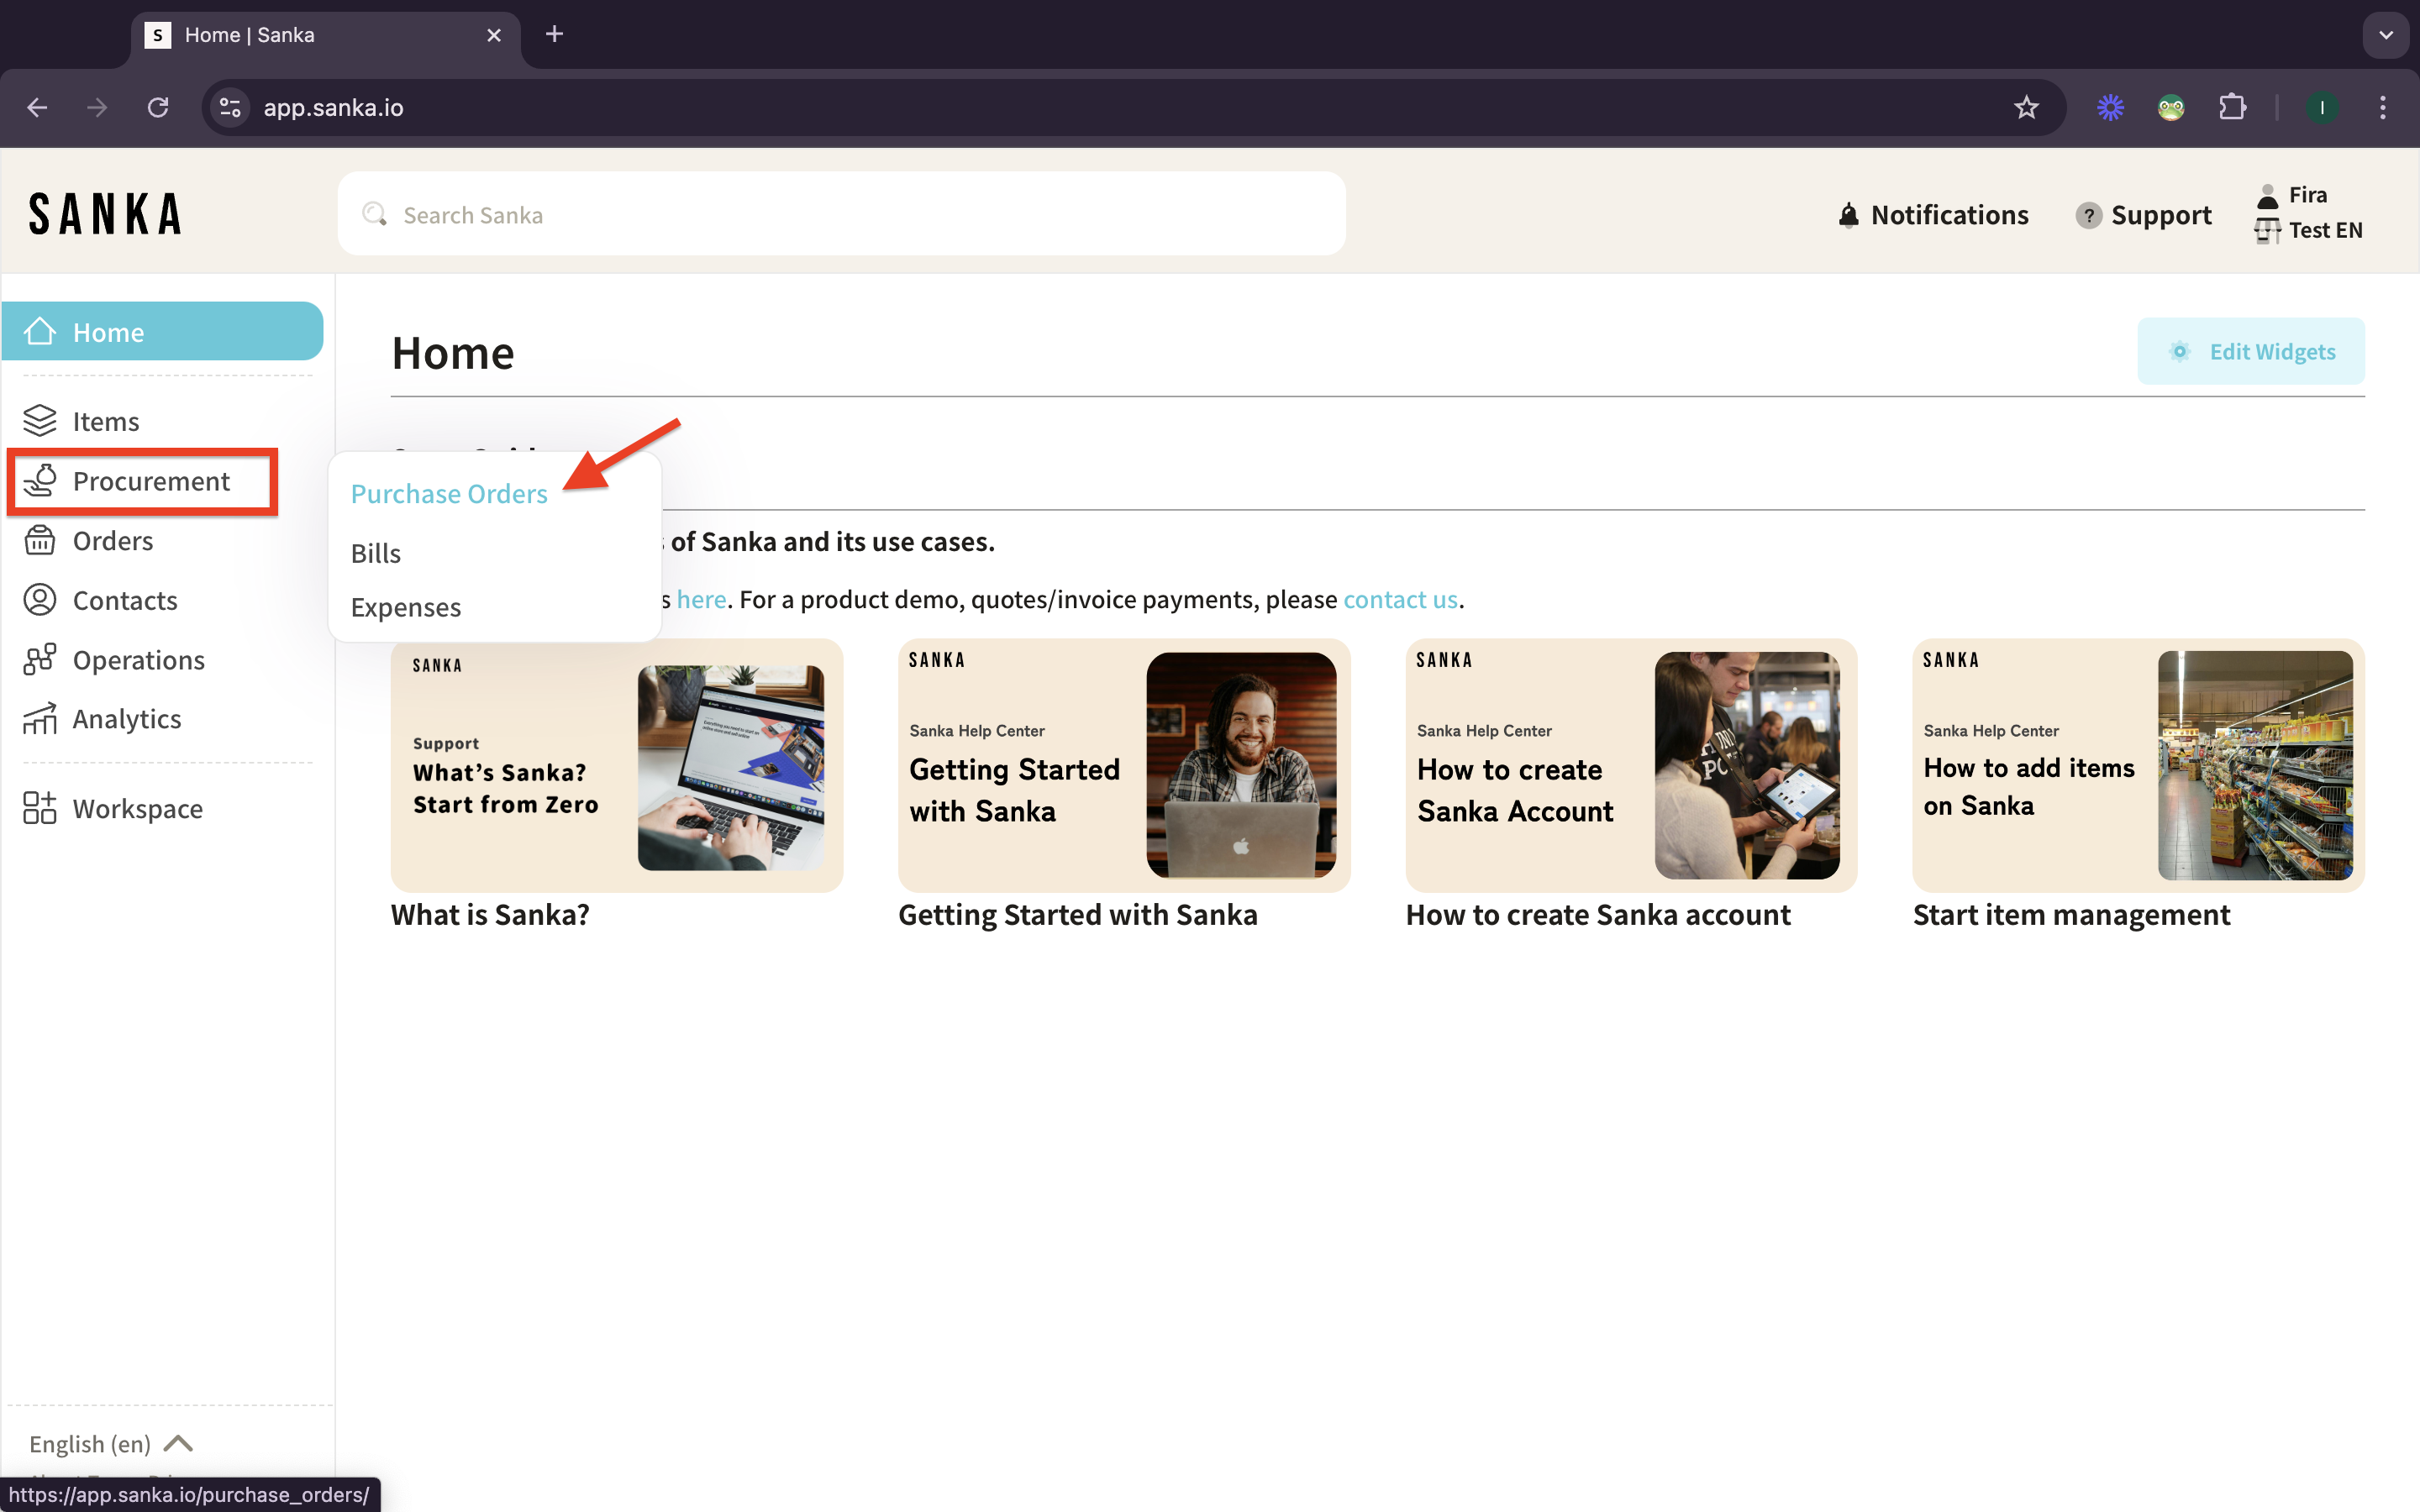
Task: Click the Search Sanka input field
Action: click(840, 215)
